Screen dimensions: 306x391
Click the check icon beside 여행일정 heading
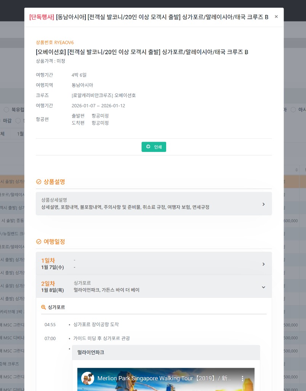coord(39,241)
